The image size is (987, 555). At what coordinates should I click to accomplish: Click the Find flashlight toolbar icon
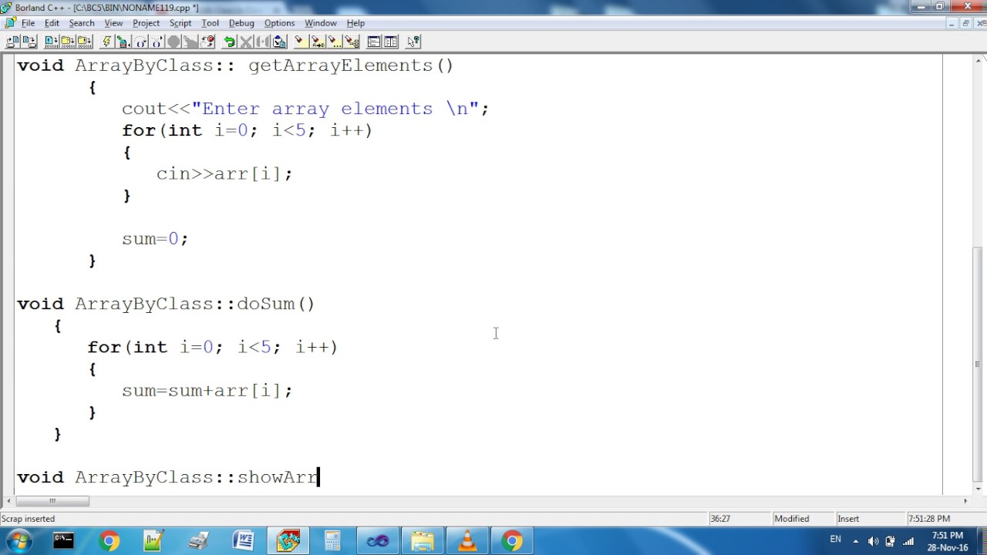coord(300,42)
